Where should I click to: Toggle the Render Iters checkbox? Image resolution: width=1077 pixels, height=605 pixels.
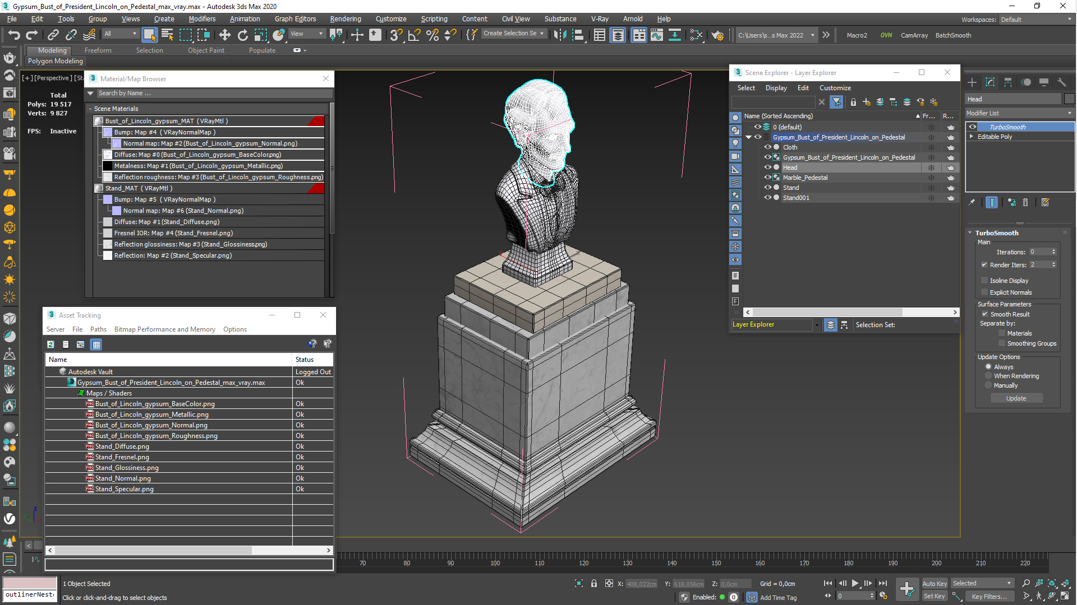(984, 265)
